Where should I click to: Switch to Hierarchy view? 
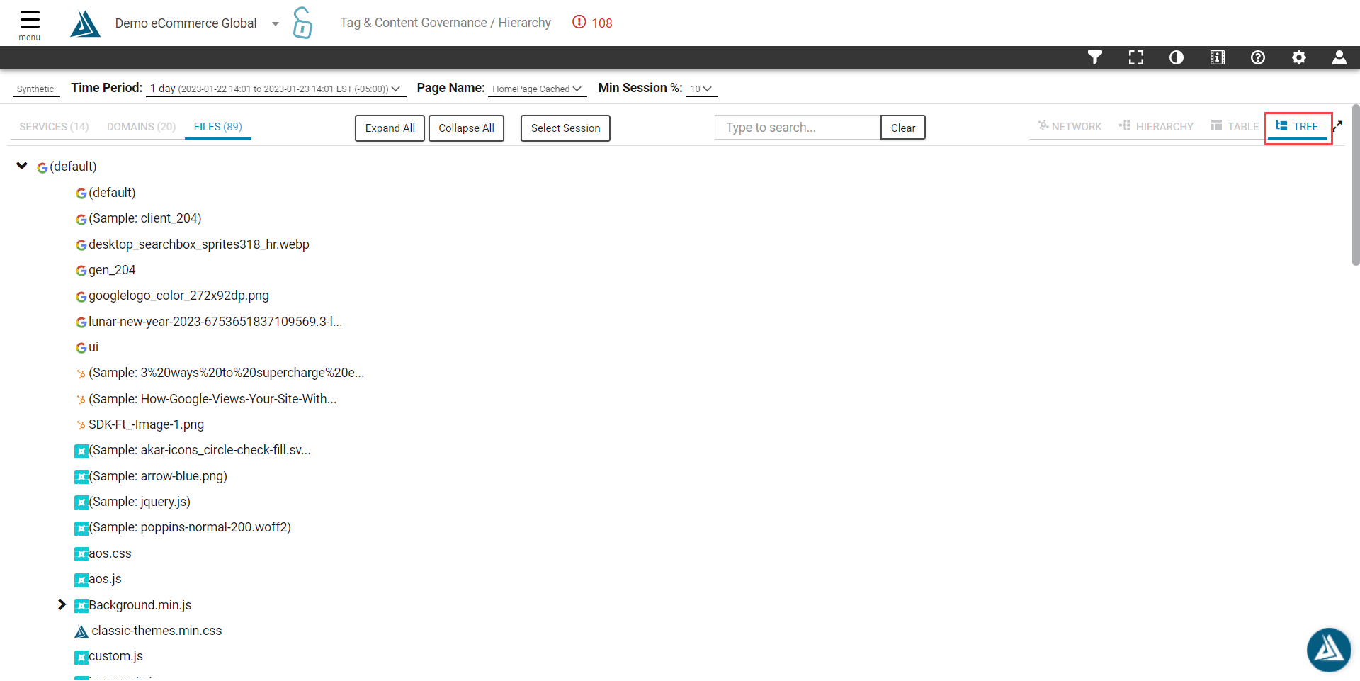coord(1157,126)
